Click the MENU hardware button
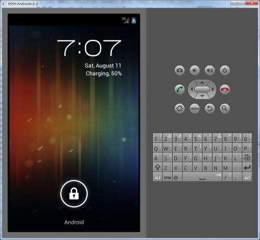This screenshot has width=260, height=240. point(194,109)
